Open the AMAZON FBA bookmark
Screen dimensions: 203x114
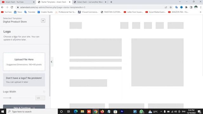point(178,12)
